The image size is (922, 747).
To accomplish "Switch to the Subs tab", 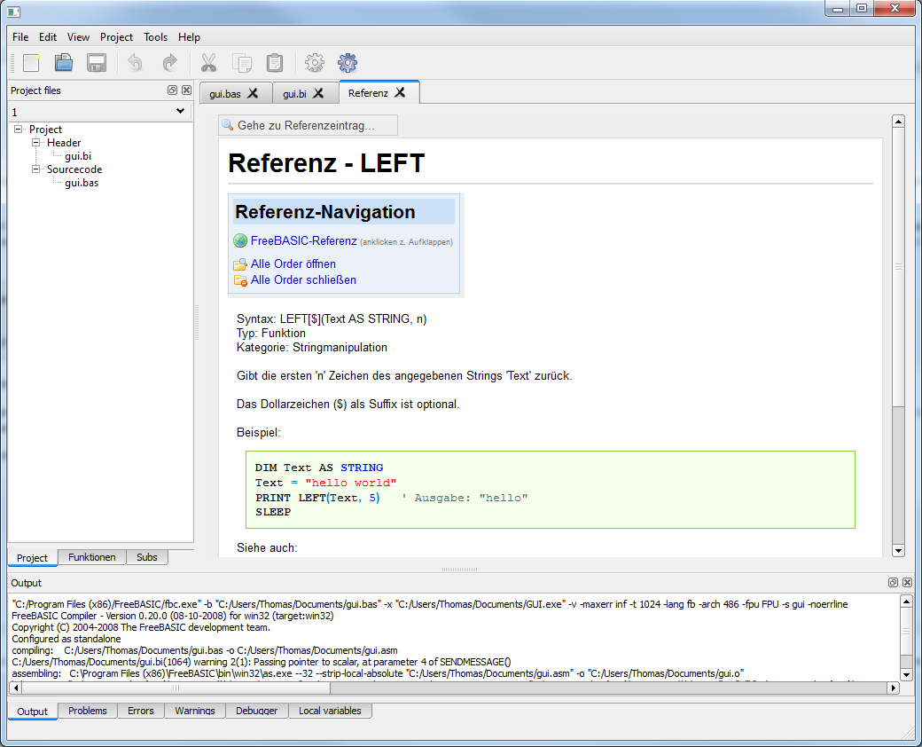I will (x=147, y=557).
